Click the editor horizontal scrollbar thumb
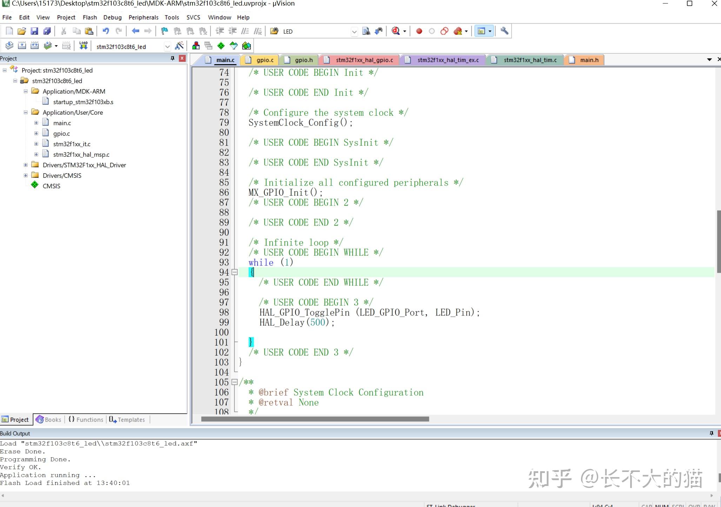Image resolution: width=721 pixels, height=507 pixels. (x=315, y=419)
